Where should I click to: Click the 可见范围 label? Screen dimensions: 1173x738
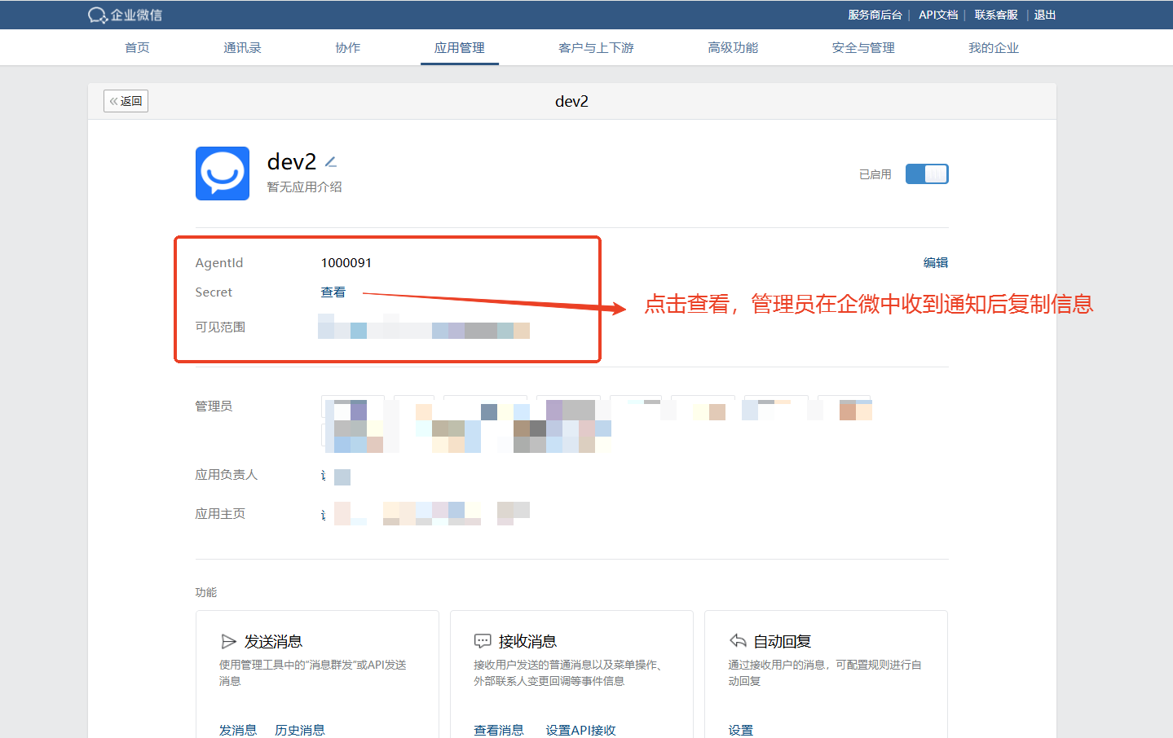(220, 327)
